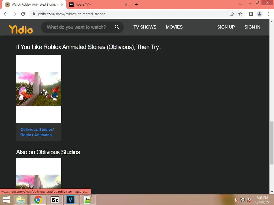Screen dimensions: 274x205
Task: Click 'Also on Oblivious Studios' heading
Action: click(x=48, y=152)
